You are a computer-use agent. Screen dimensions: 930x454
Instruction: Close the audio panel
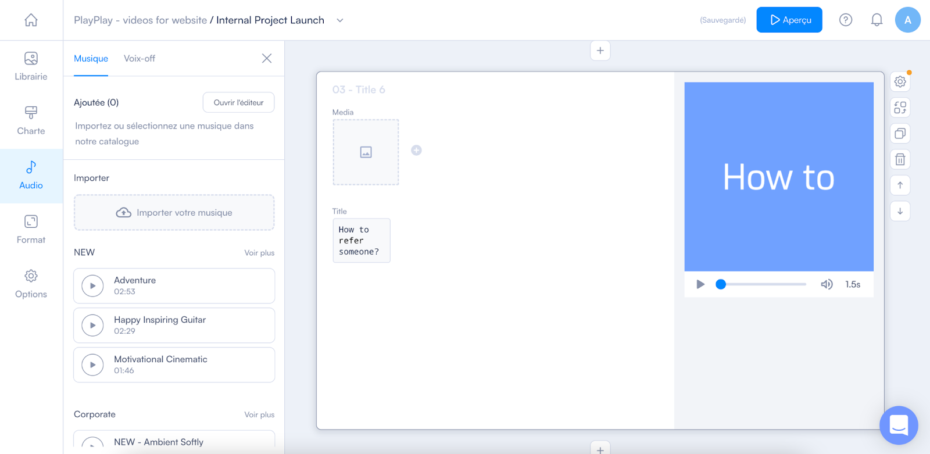(x=267, y=58)
